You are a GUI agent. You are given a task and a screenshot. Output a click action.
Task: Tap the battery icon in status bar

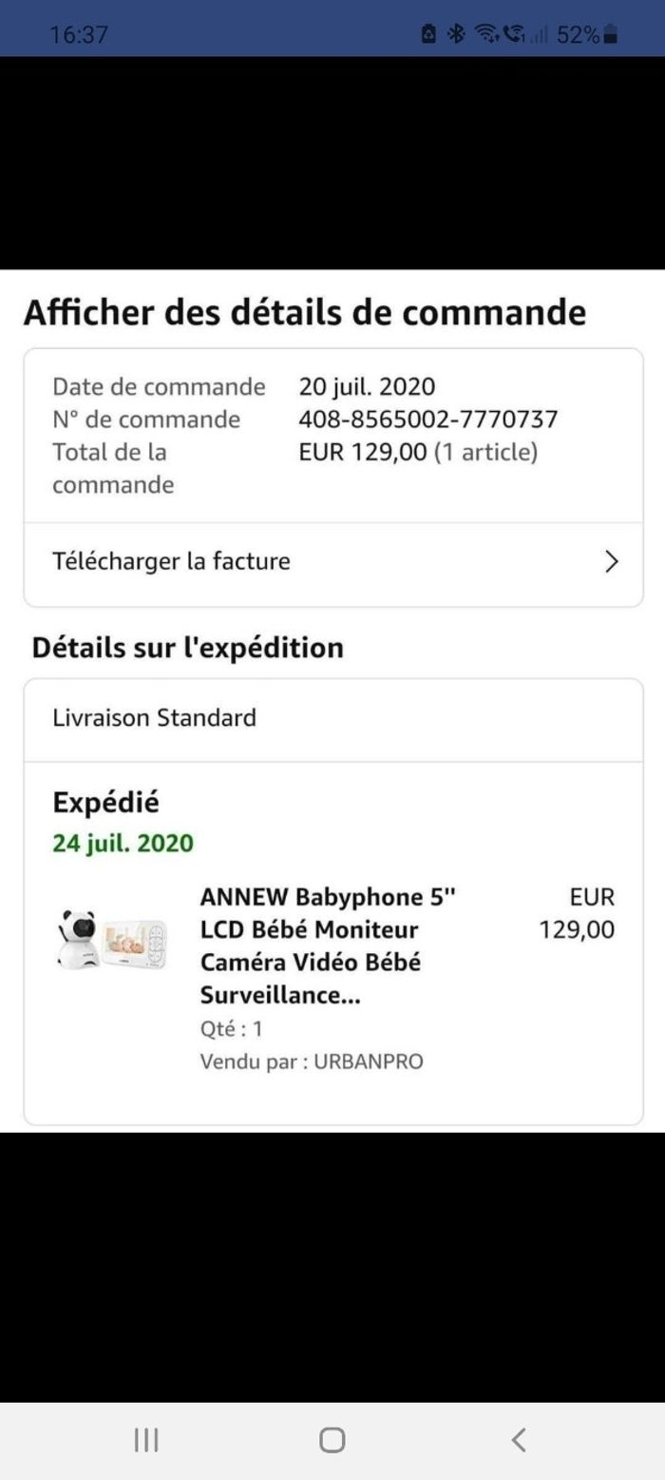611,35
